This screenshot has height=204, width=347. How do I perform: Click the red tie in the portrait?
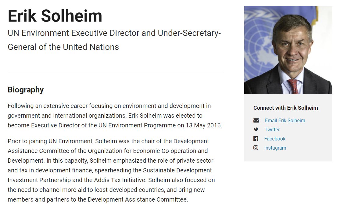(x=293, y=86)
